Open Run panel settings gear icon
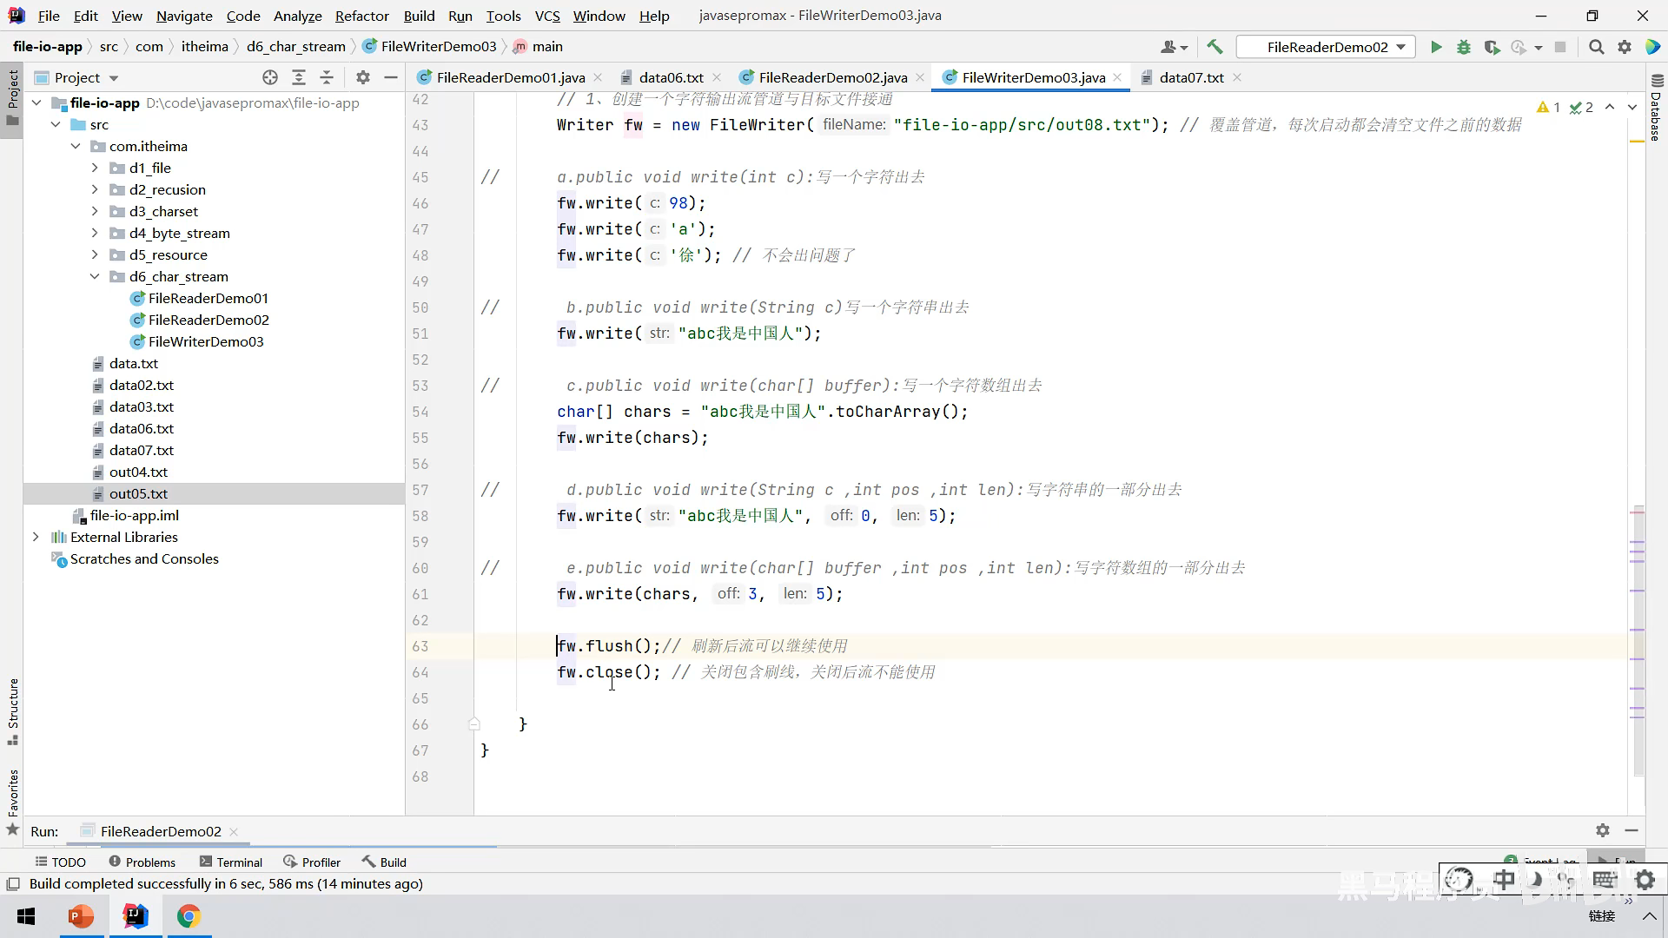 [1603, 830]
